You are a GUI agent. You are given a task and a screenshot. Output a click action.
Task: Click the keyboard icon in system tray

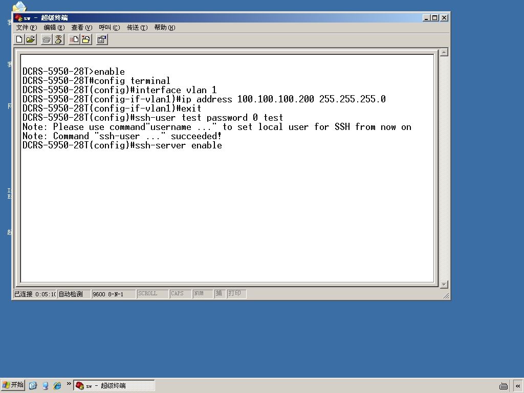[504, 386]
